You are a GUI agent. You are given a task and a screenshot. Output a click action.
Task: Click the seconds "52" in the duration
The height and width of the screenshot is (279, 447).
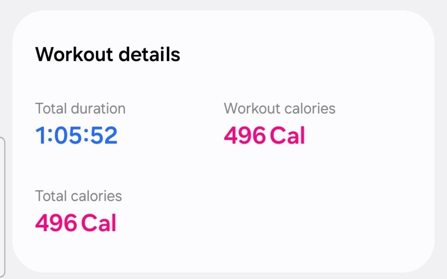[103, 136]
